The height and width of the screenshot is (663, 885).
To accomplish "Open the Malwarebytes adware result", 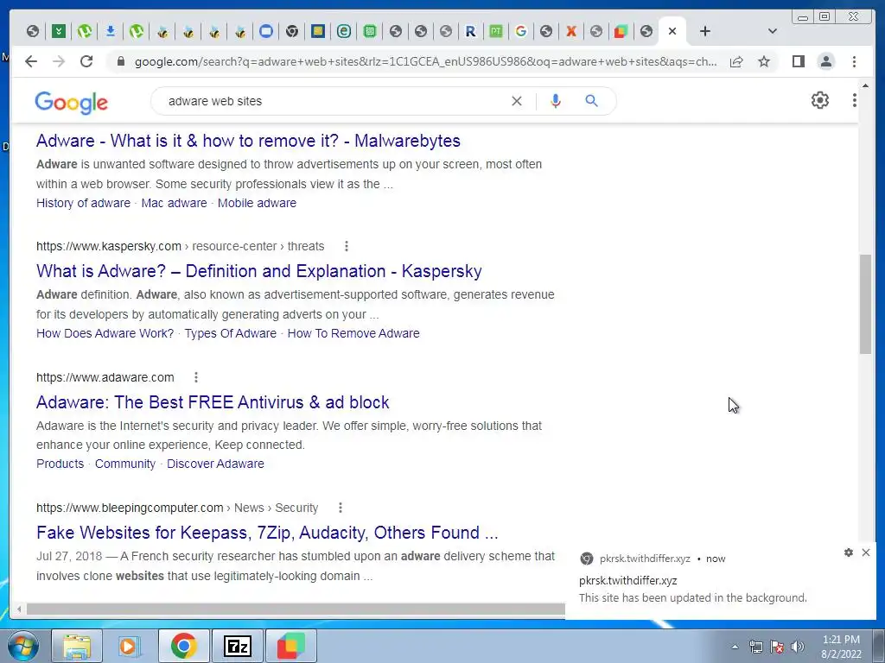I will click(x=248, y=141).
